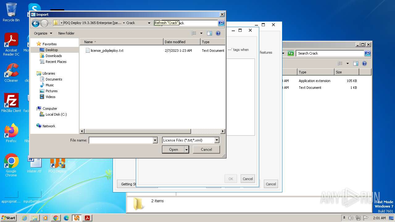Click the horizontal scrollbar thumb in file list
This screenshot has height=222, width=395.
click(138, 131)
